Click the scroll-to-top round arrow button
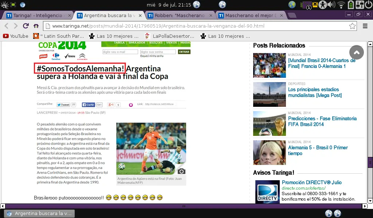Image resolution: width=373 pixels, height=218 pixels. tap(356, 52)
